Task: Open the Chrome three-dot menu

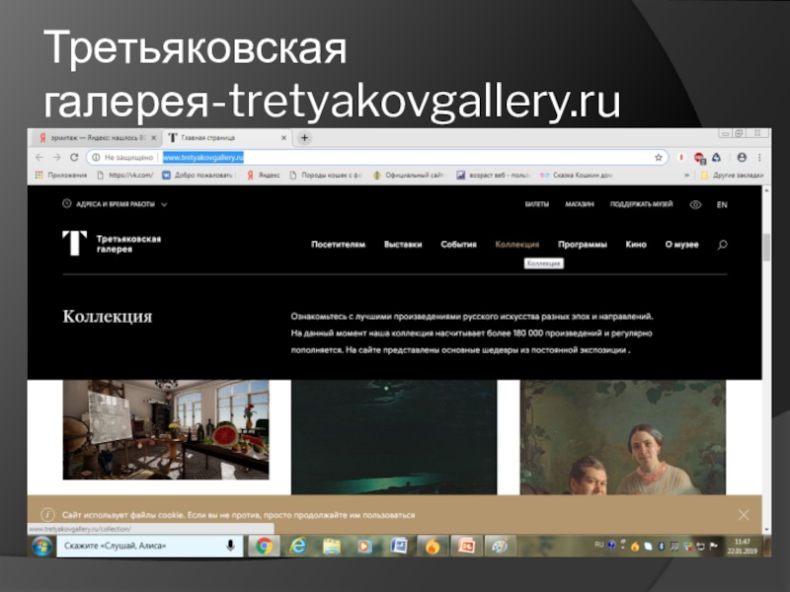Action: tap(759, 158)
